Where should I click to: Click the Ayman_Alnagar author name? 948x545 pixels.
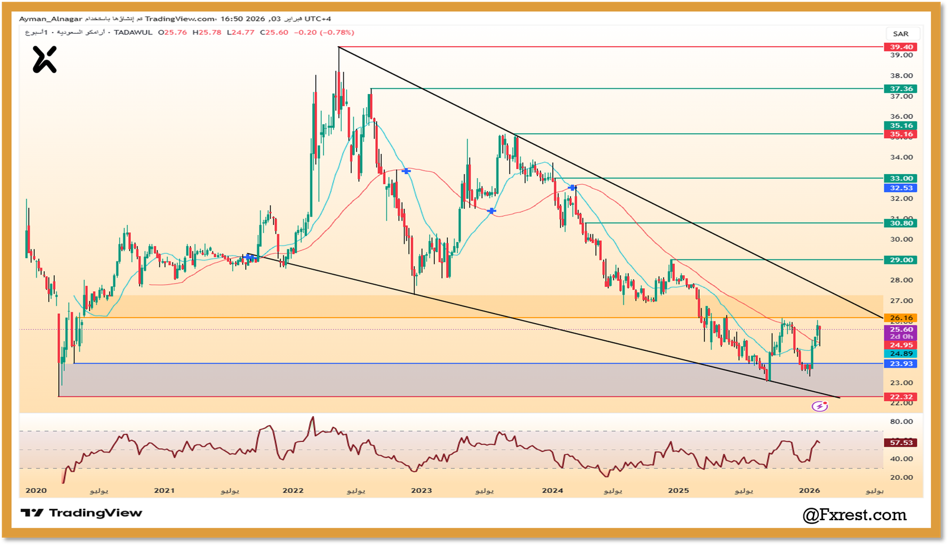pos(50,19)
